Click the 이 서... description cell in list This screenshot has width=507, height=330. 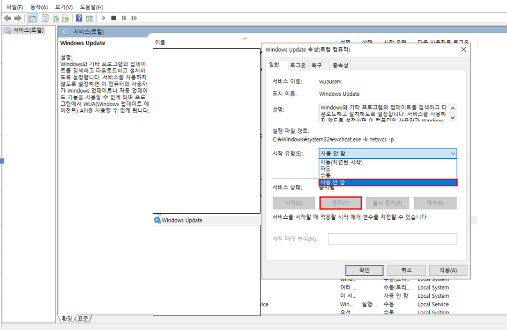click(348, 296)
